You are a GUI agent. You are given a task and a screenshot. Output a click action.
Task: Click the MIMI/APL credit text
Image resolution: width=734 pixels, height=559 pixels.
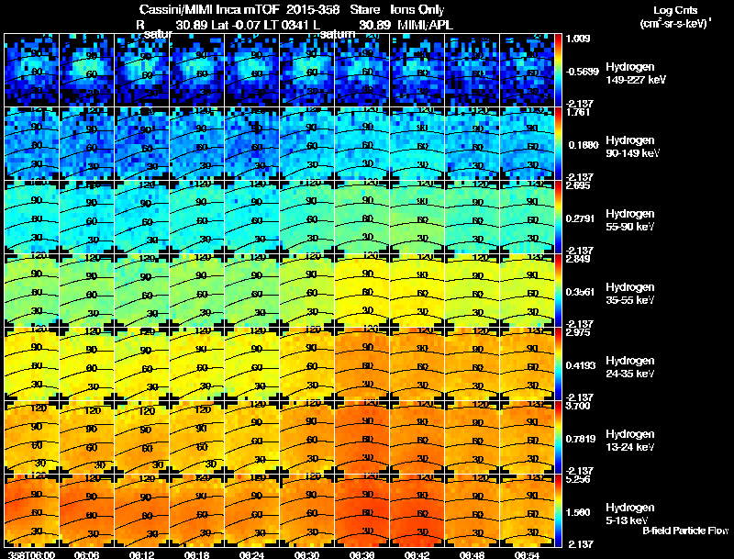tap(425, 26)
